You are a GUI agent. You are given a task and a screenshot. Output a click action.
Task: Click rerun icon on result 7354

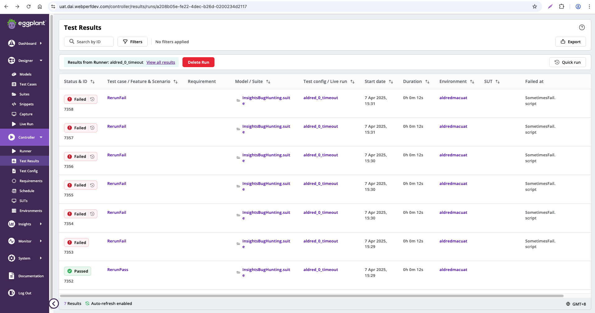tap(92, 214)
